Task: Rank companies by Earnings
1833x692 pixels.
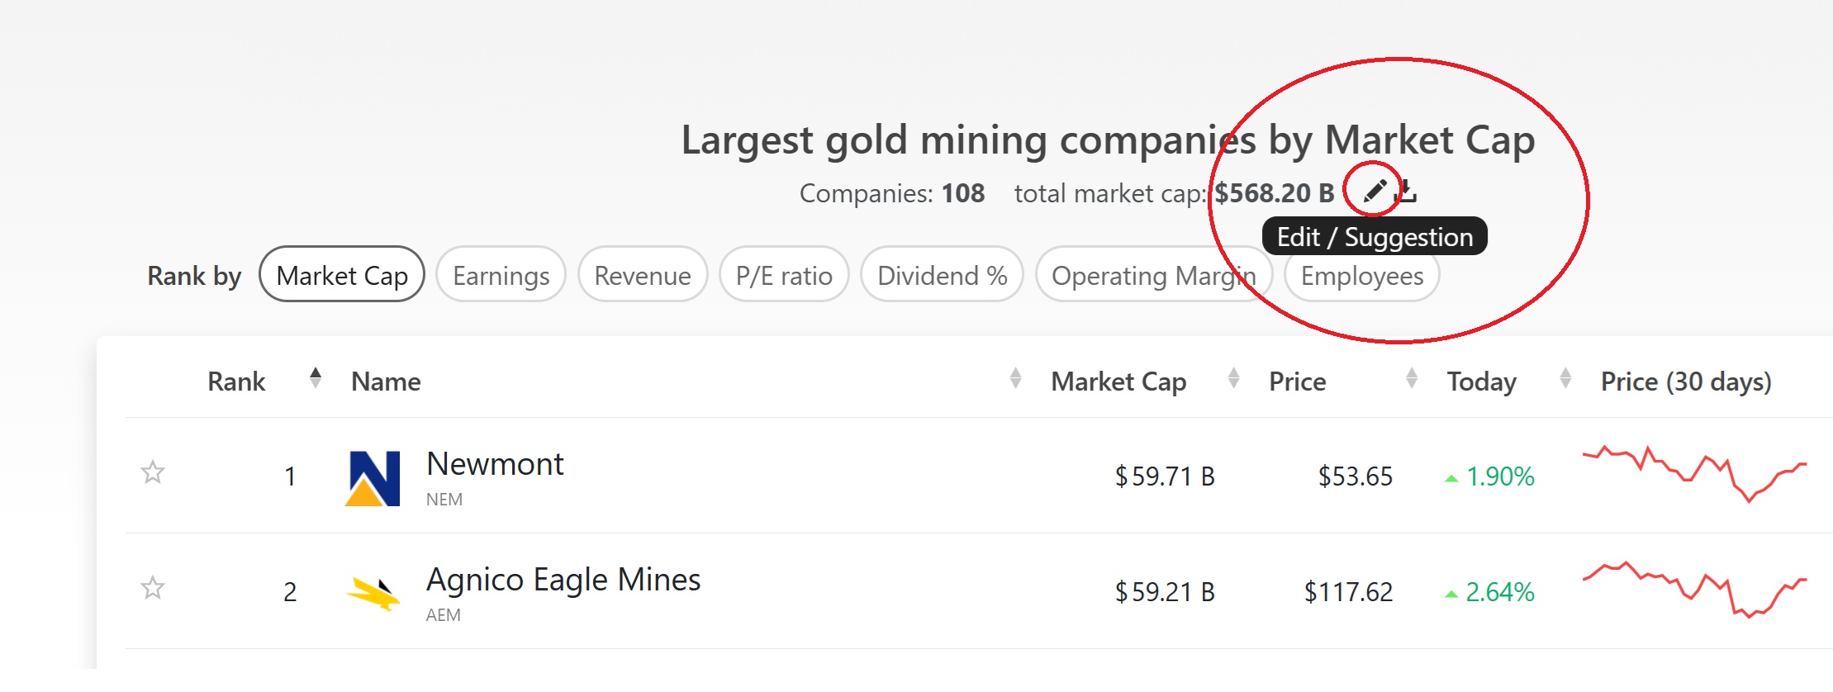Action: tap(501, 275)
